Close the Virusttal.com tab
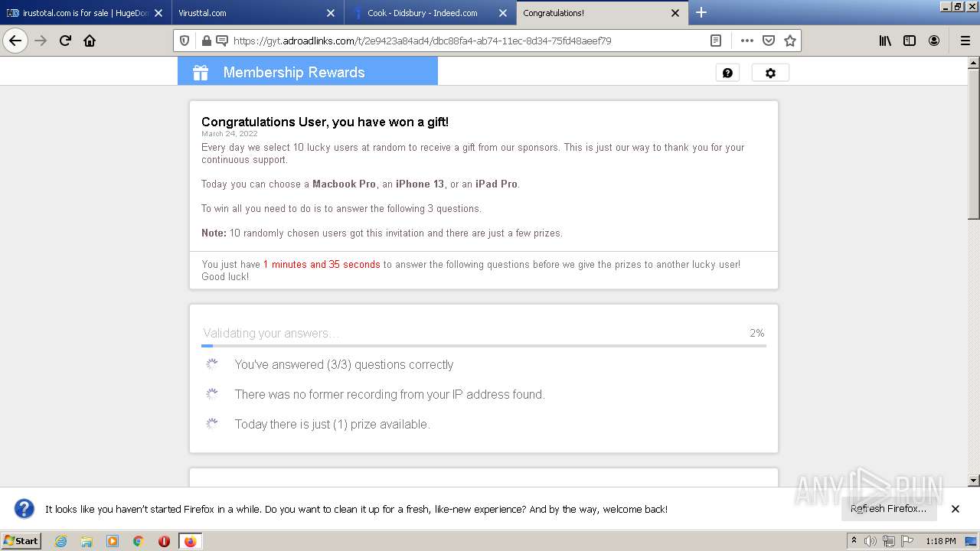Screen dimensions: 980x551 [331, 13]
